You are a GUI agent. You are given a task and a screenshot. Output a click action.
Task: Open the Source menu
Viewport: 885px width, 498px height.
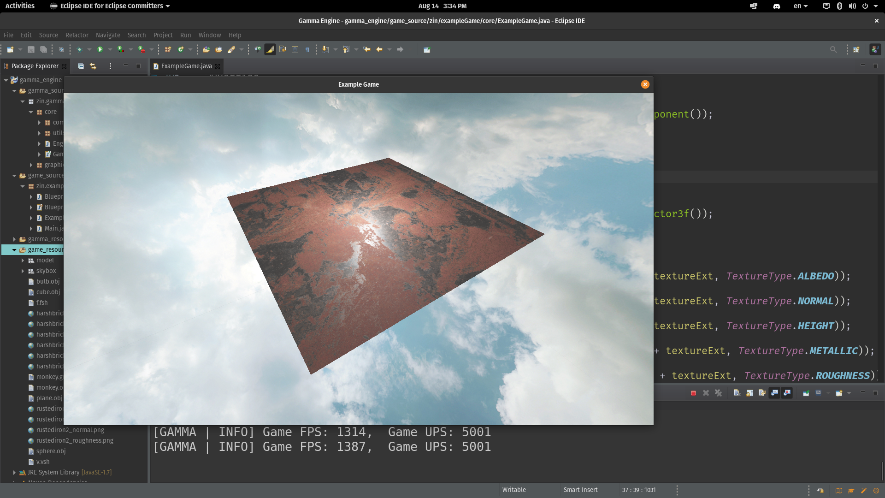48,35
